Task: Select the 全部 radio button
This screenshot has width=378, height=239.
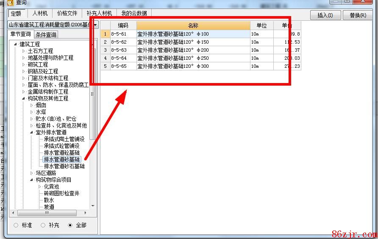Action: point(70,225)
